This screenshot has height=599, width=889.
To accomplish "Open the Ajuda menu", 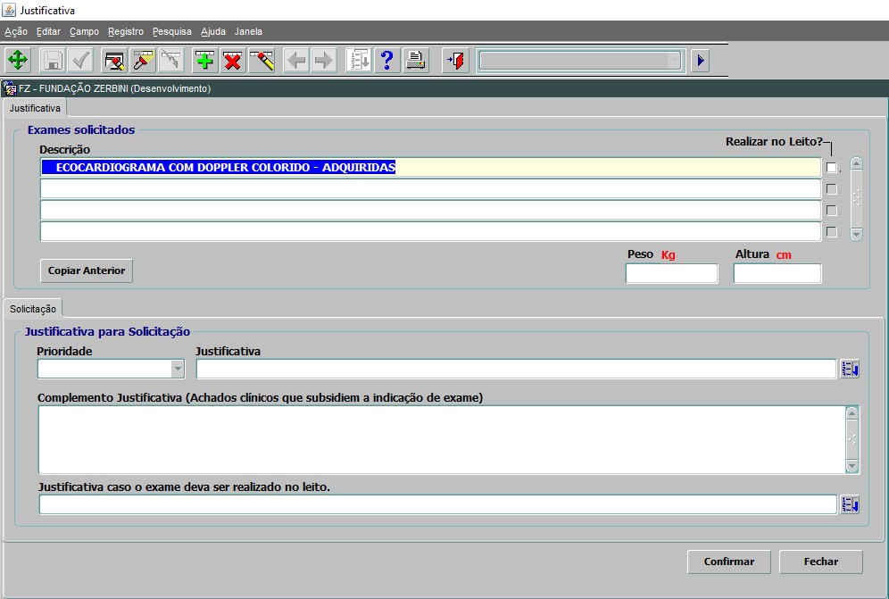I will 213,32.
